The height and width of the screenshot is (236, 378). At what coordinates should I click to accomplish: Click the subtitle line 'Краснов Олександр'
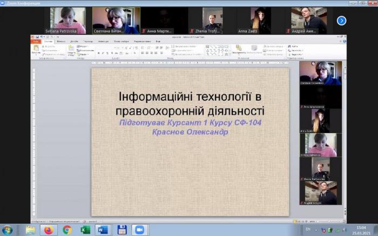pyautogui.click(x=190, y=131)
